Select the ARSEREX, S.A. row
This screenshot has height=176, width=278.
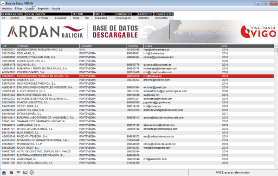coord(137,80)
